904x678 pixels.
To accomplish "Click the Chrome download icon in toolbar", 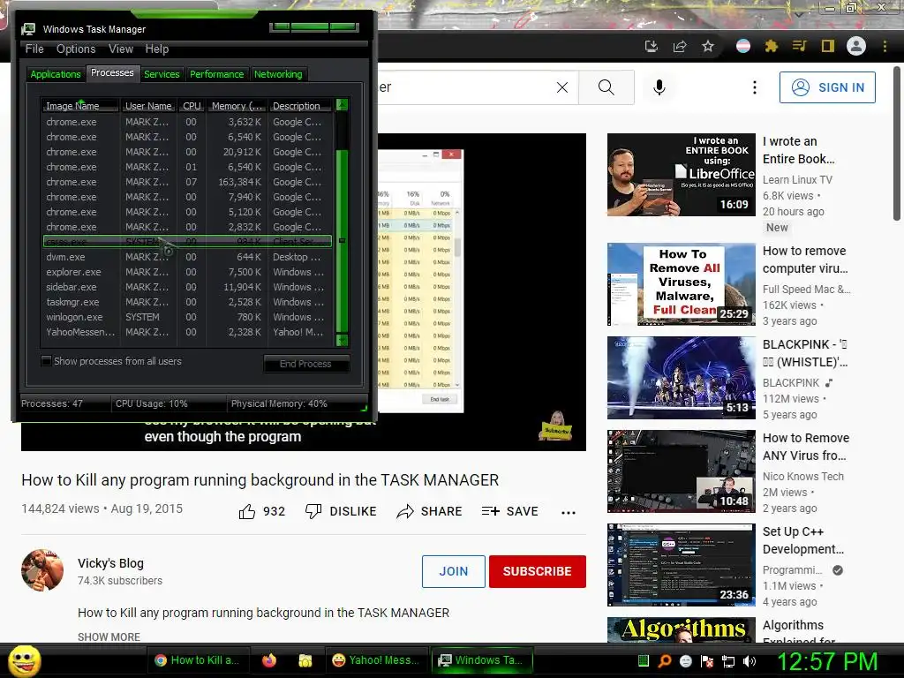I will click(651, 46).
